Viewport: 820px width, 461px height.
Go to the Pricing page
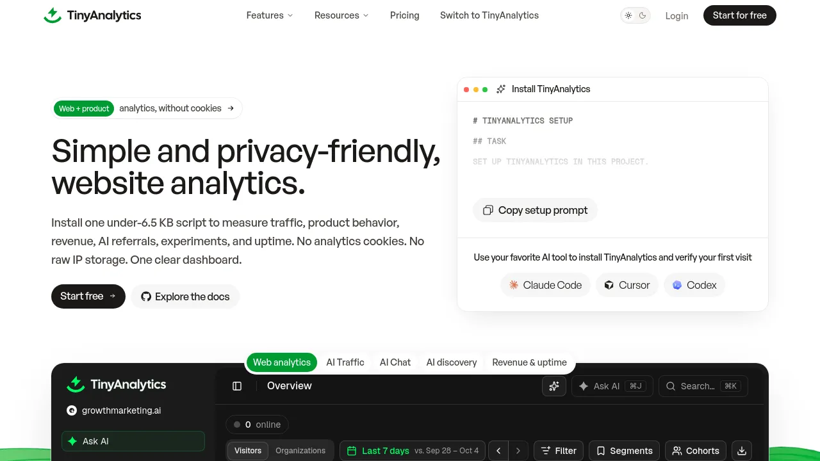(405, 15)
